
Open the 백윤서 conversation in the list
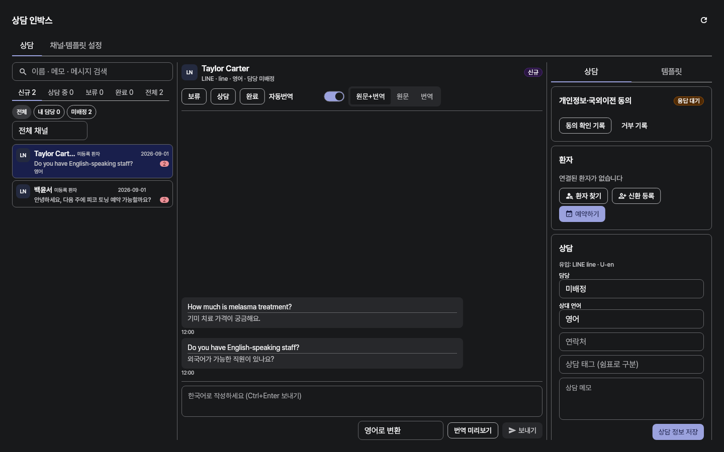pos(93,194)
